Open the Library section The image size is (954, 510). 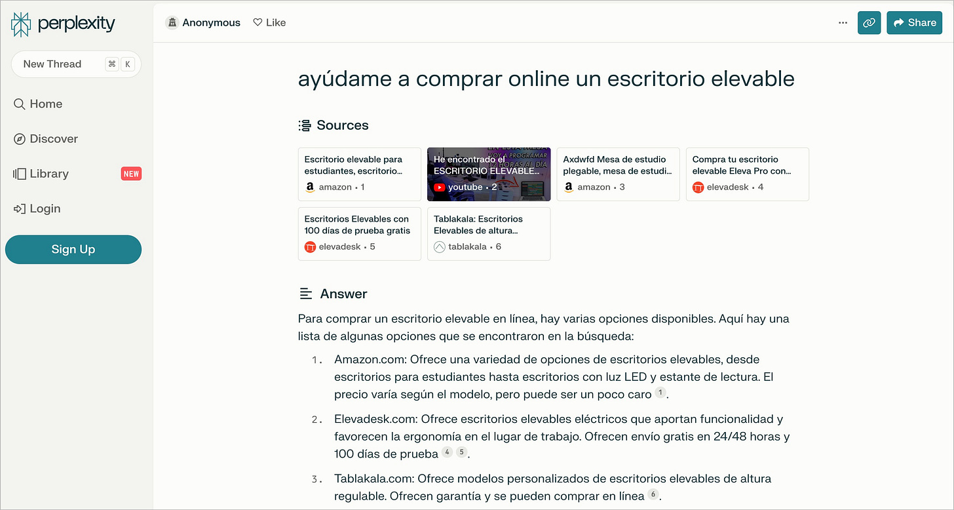41,174
